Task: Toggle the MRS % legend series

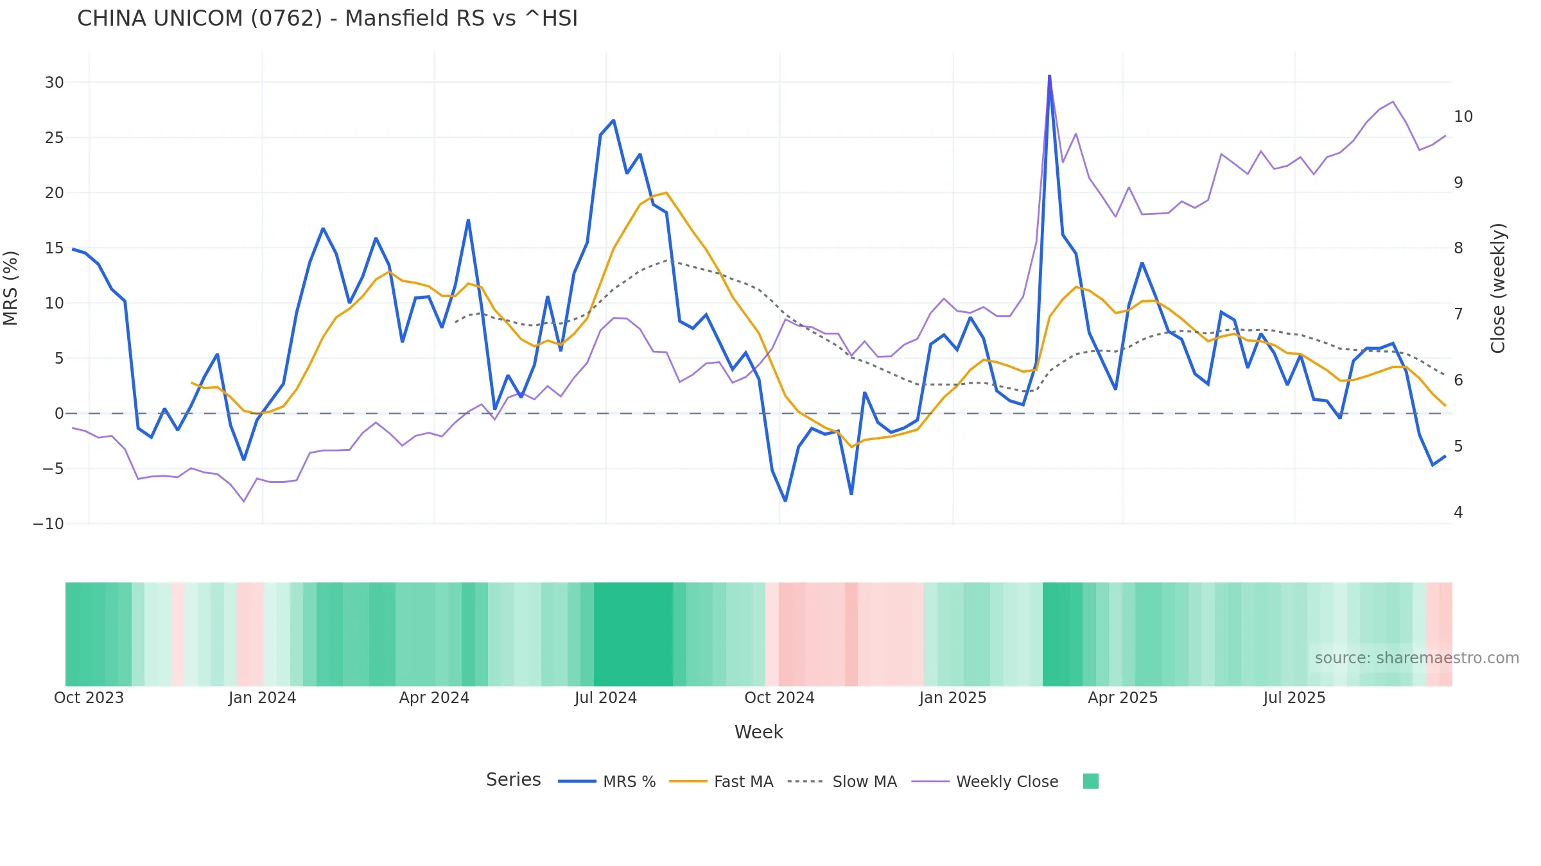Action: 607,781
